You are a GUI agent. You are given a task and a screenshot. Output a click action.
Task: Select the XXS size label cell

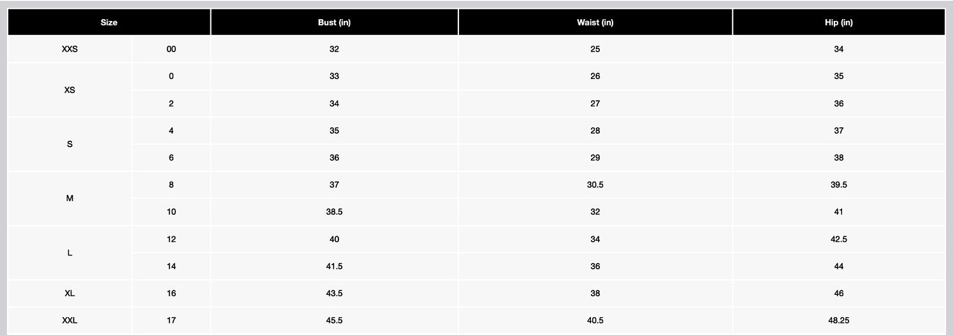[x=70, y=49]
